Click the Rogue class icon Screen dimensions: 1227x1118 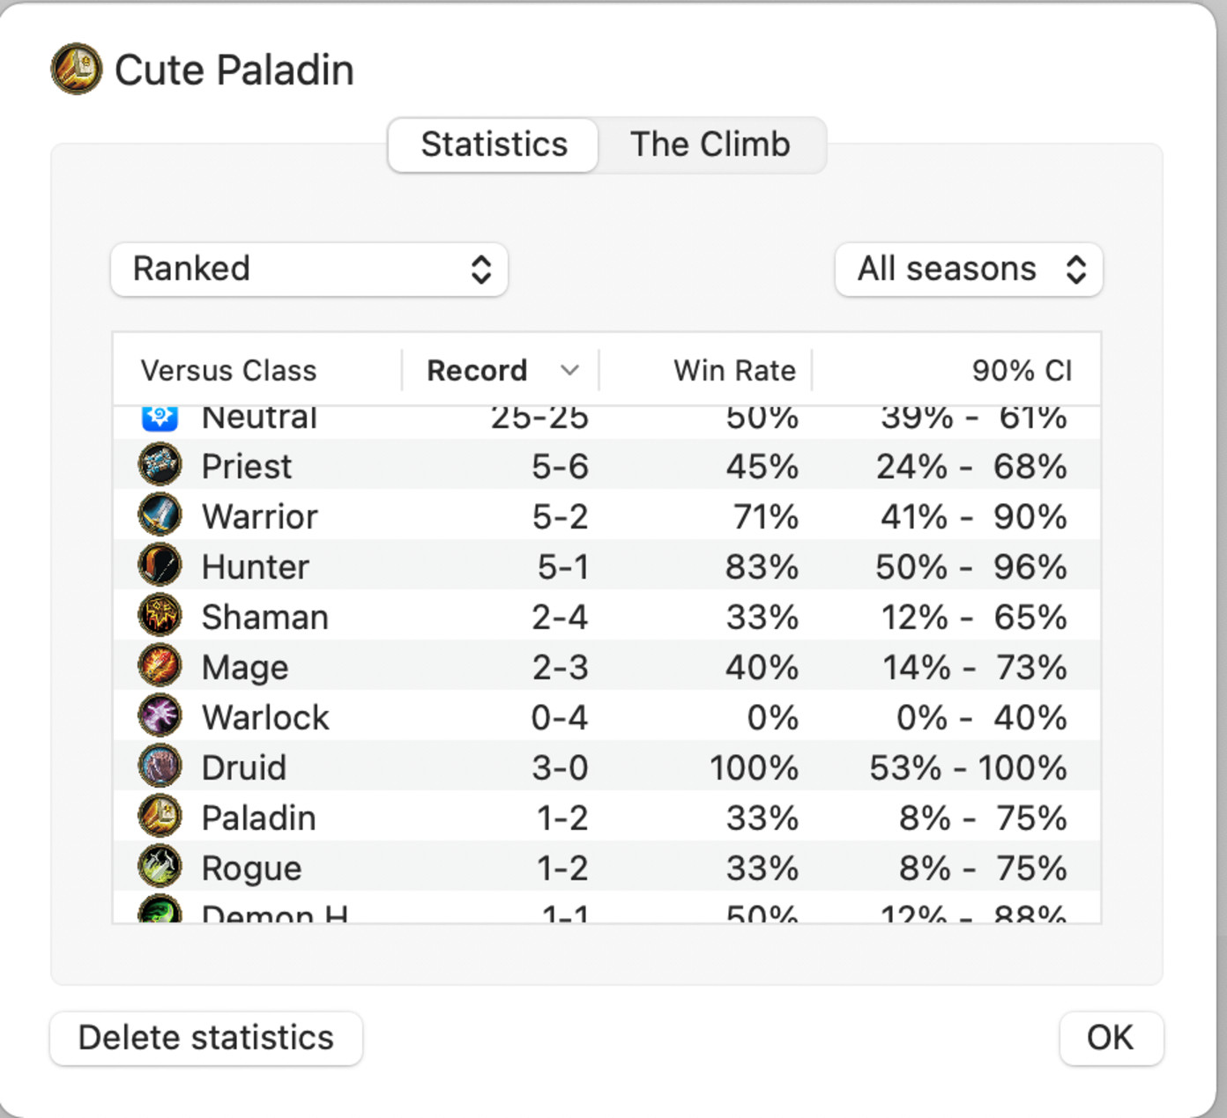[160, 866]
